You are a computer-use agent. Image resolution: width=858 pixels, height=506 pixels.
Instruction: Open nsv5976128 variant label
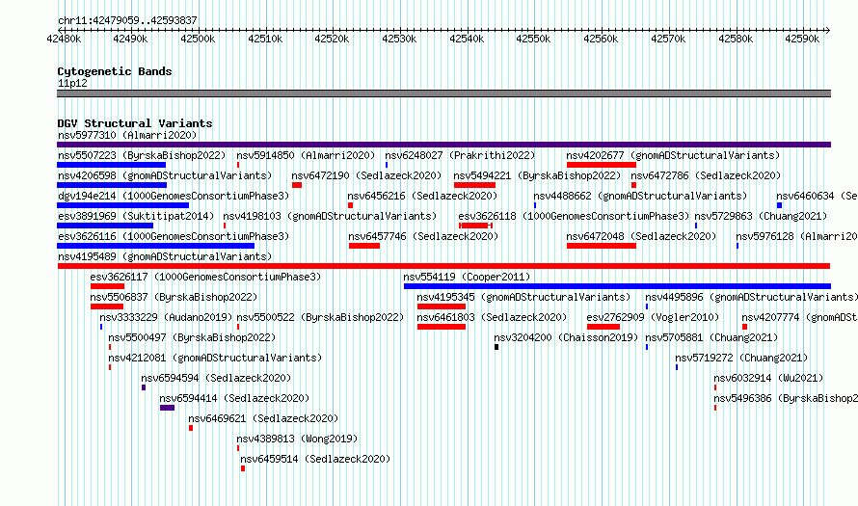tap(796, 236)
